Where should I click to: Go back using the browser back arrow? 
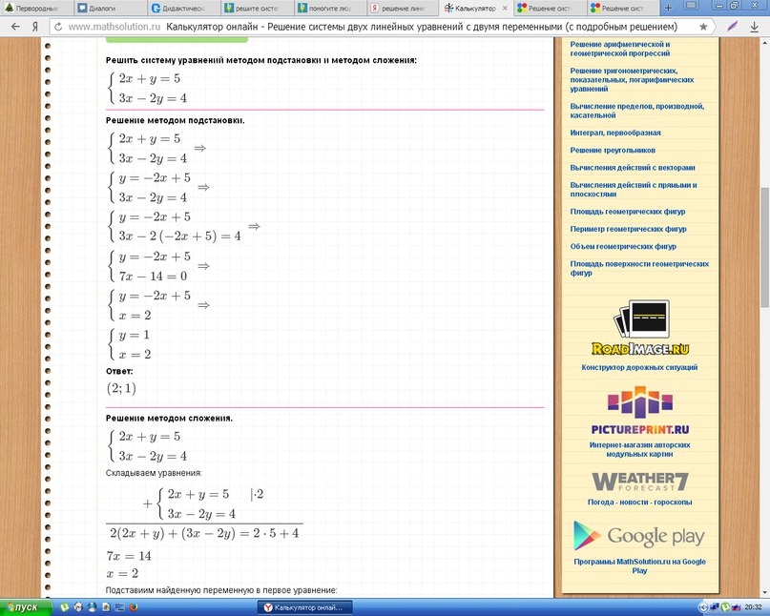coord(15,27)
